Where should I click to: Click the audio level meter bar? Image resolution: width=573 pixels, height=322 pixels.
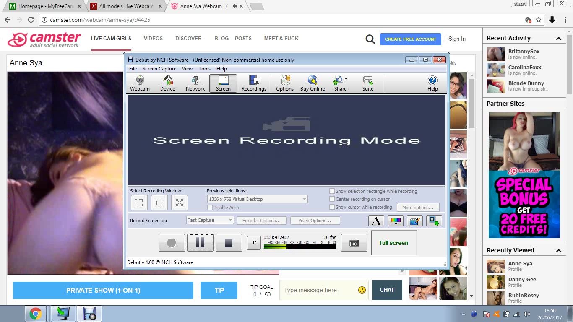[x=300, y=247]
